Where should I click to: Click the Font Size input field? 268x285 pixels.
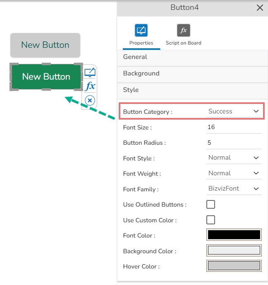pyautogui.click(x=234, y=127)
